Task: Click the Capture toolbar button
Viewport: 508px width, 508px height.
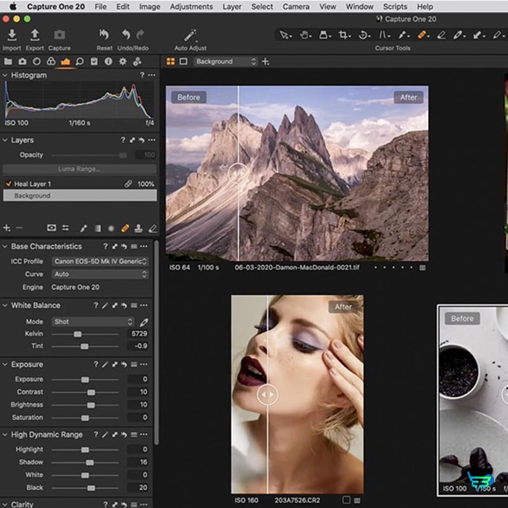Action: (59, 40)
